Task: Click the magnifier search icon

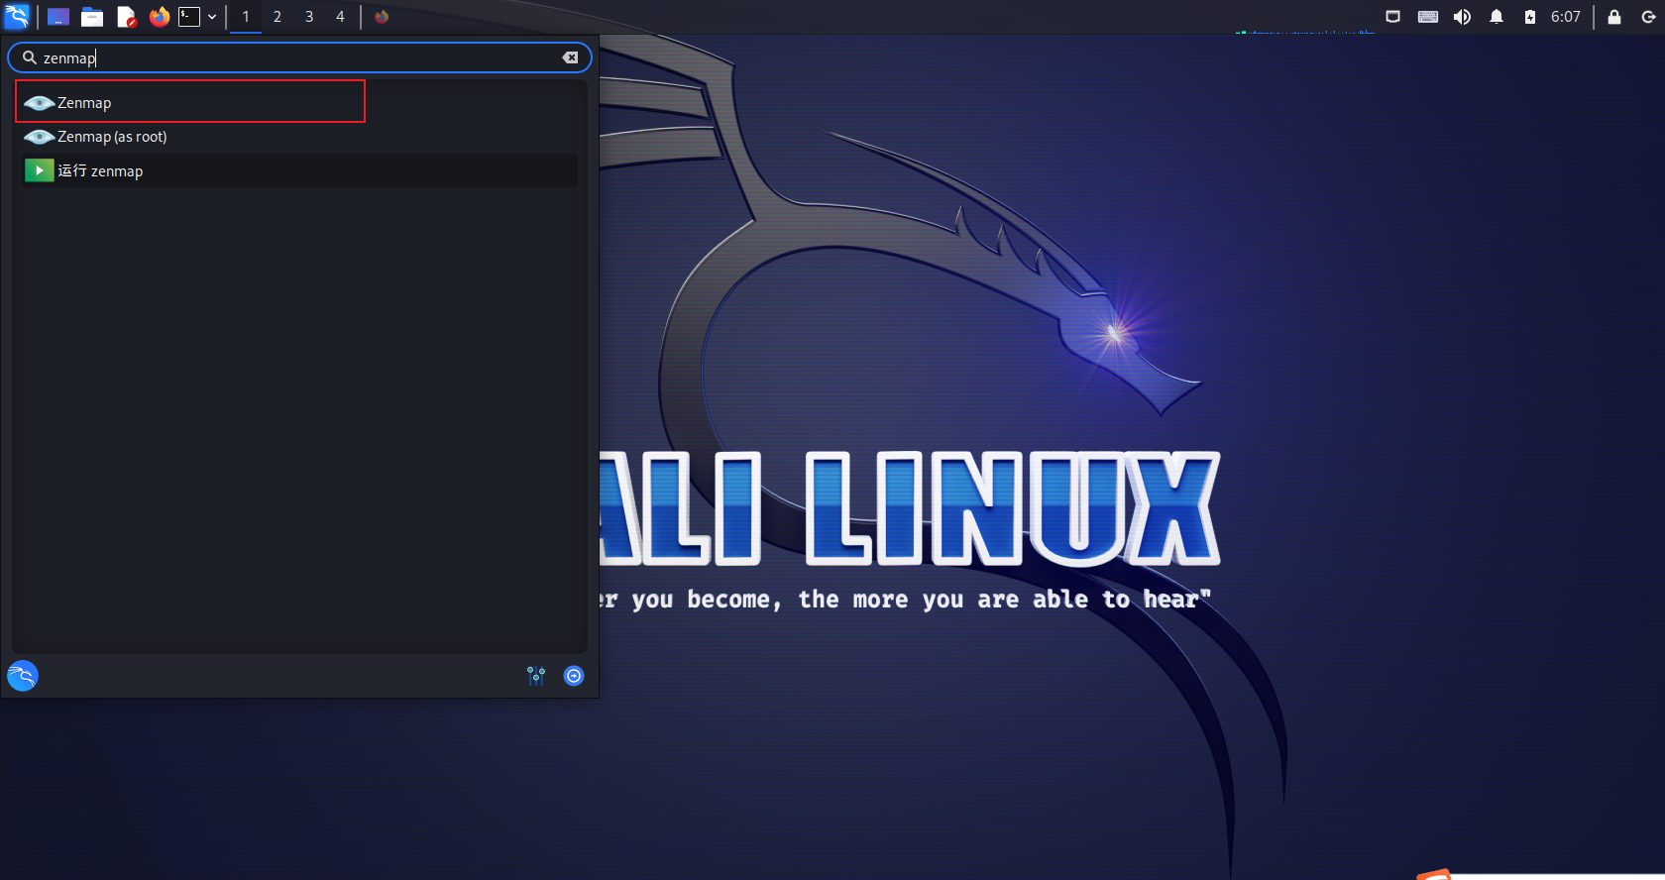Action: pos(30,57)
